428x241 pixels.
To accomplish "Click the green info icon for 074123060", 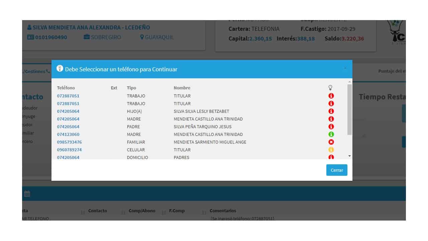I will 331,134.
